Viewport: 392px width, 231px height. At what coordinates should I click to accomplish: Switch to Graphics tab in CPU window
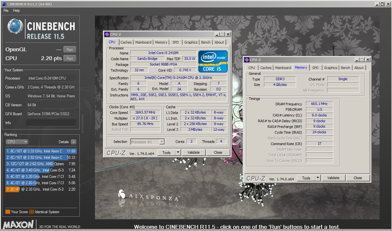coord(191,42)
